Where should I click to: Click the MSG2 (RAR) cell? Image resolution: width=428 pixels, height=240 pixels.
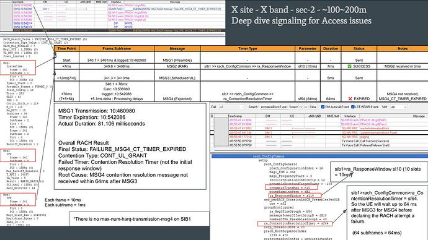(x=177, y=66)
